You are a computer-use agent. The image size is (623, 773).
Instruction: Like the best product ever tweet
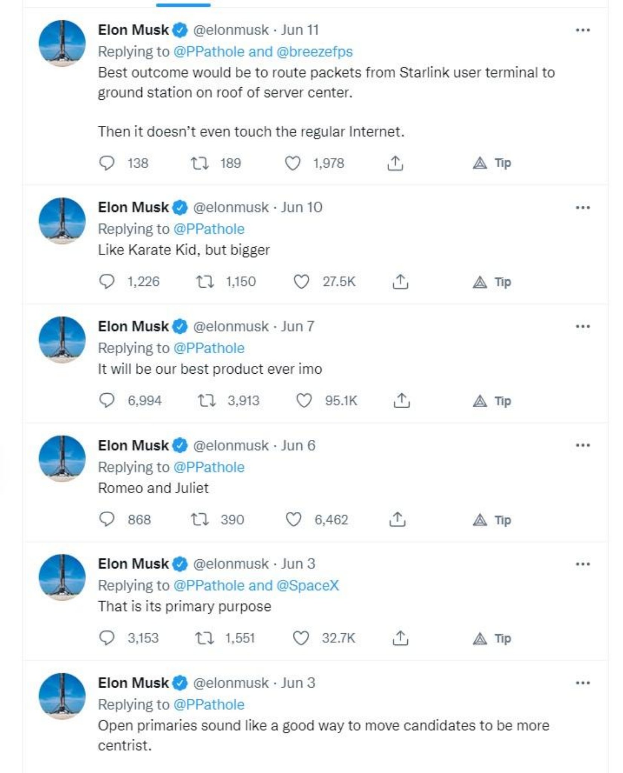(x=304, y=401)
